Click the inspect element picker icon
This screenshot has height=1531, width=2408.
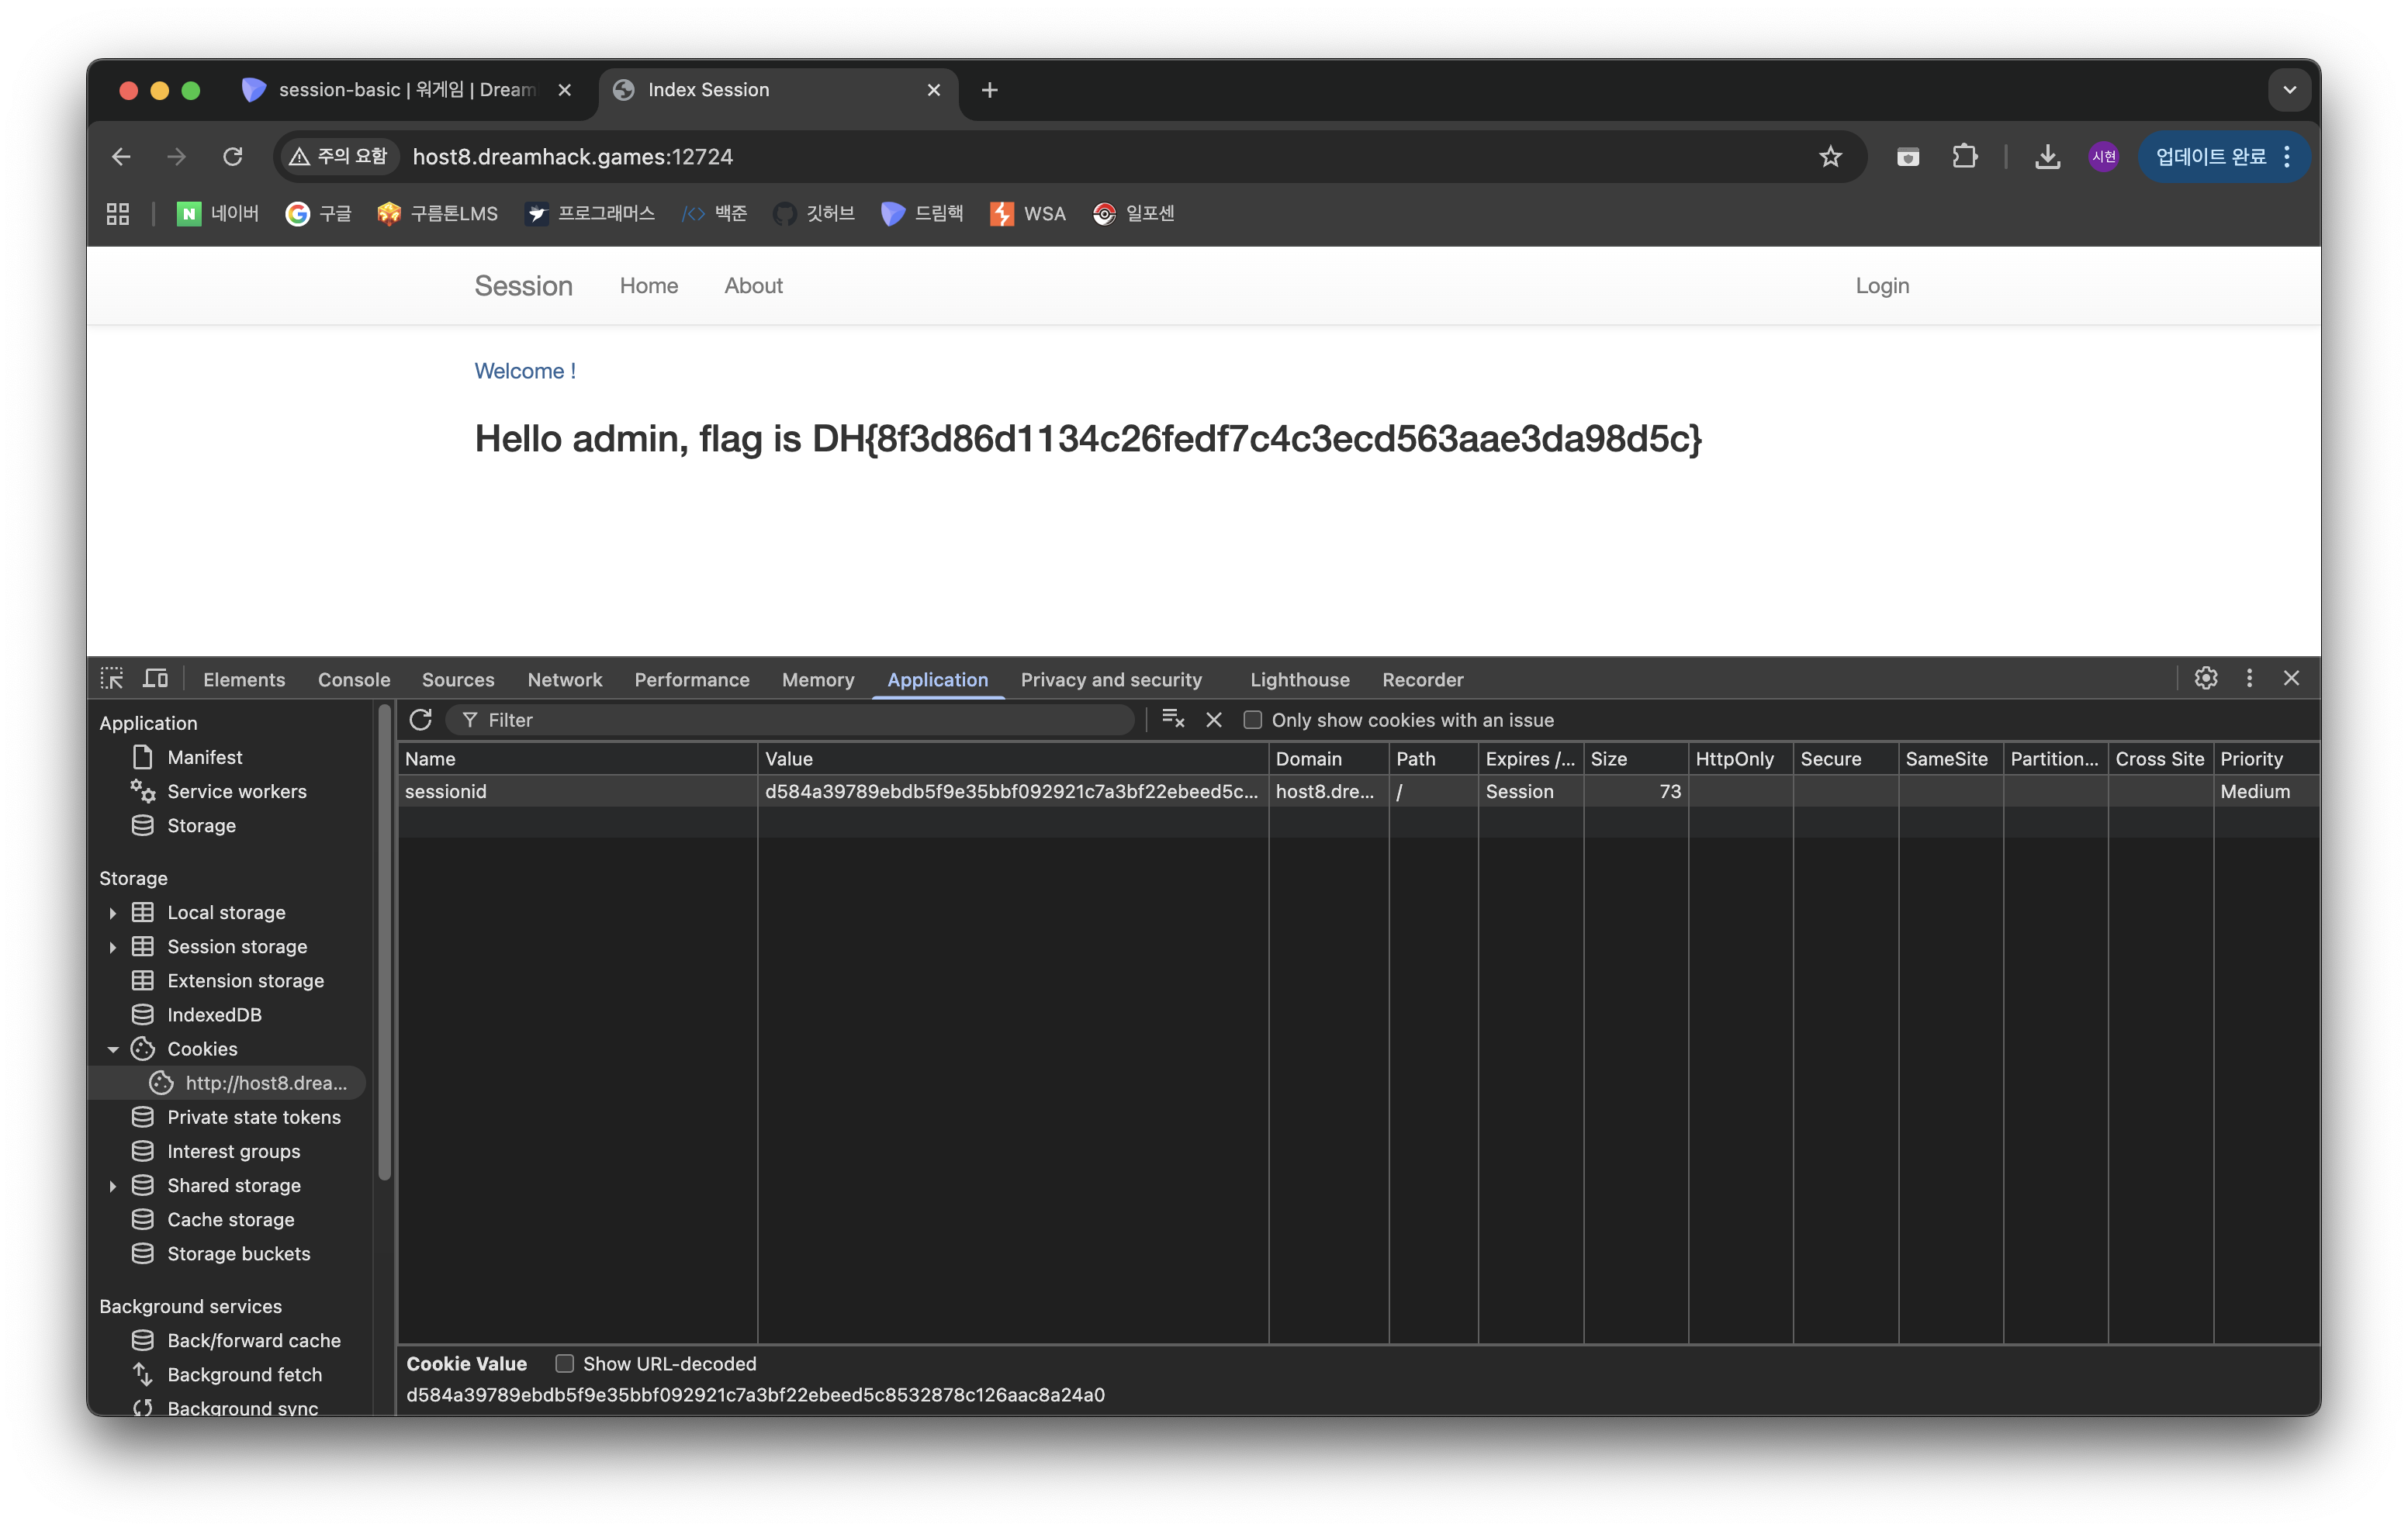click(112, 679)
